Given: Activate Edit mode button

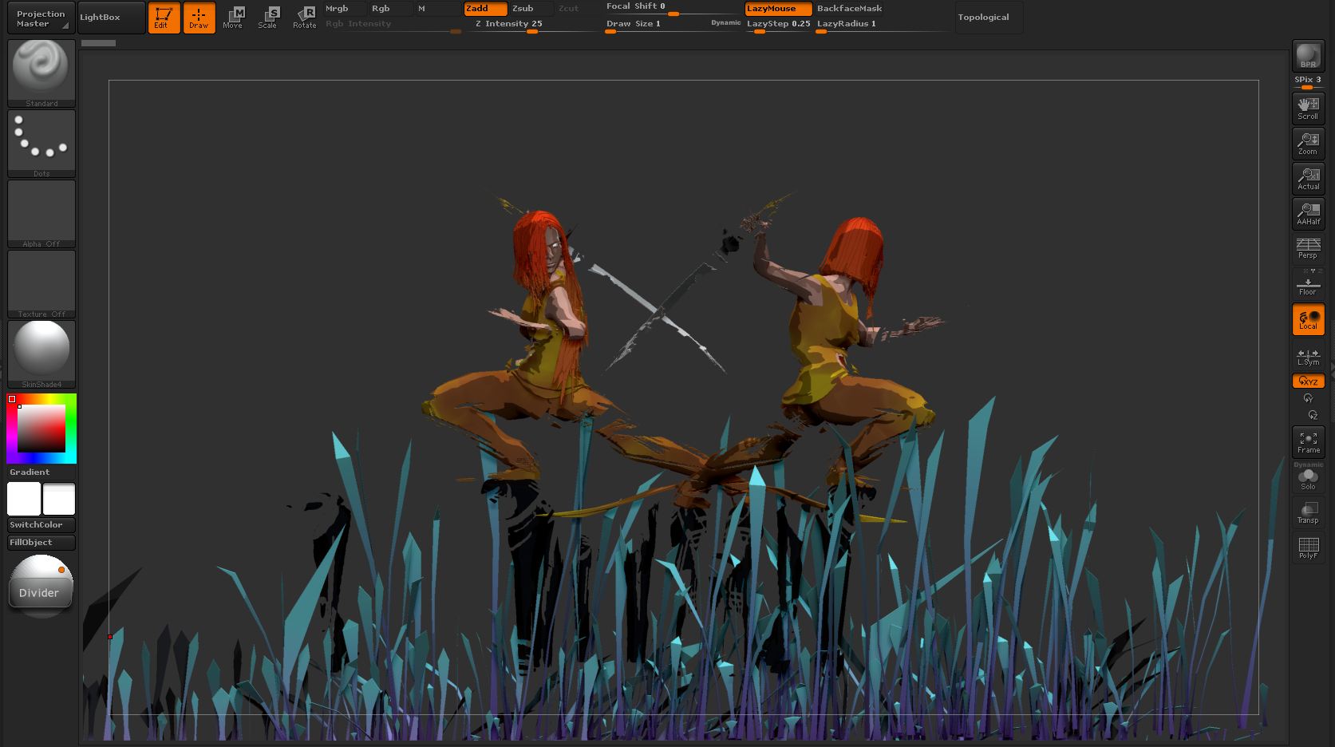Looking at the screenshot, I should click(164, 18).
